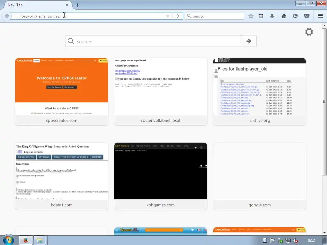Open router.collabnet.local tile

pyautogui.click(x=161, y=92)
